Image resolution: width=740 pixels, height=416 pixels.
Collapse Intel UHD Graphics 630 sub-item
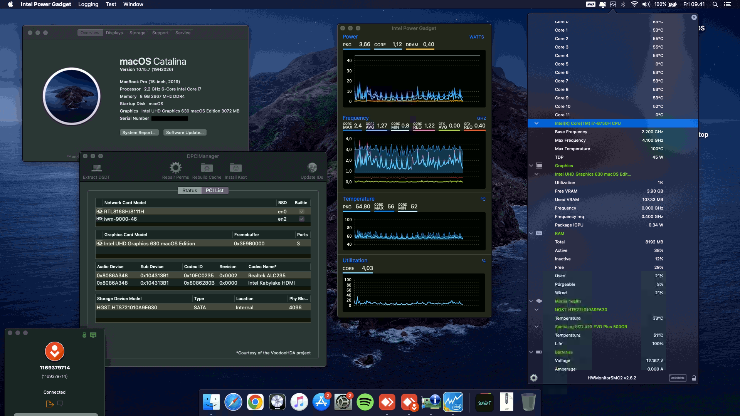[x=536, y=174]
